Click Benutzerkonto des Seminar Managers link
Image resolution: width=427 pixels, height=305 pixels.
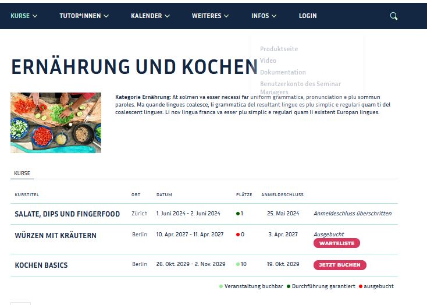[x=300, y=87]
